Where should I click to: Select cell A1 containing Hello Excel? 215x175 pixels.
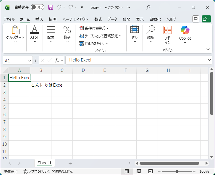(19, 78)
